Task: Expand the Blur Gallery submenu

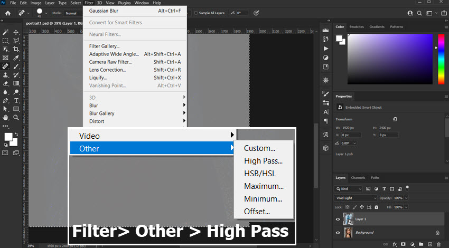Action: pos(135,113)
